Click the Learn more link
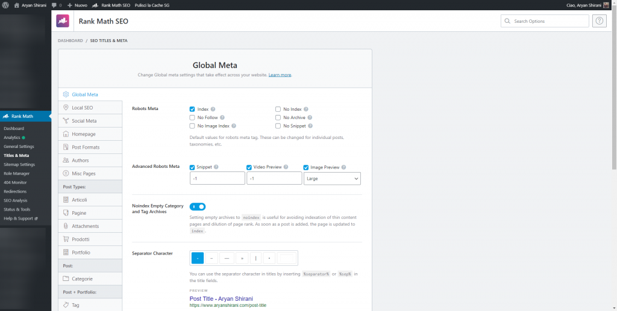 (280, 75)
